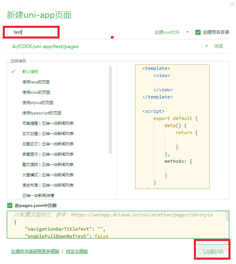Select 左图右文 | 云端一体新闻列表 template
This screenshot has width=236, height=264.
click(48, 144)
